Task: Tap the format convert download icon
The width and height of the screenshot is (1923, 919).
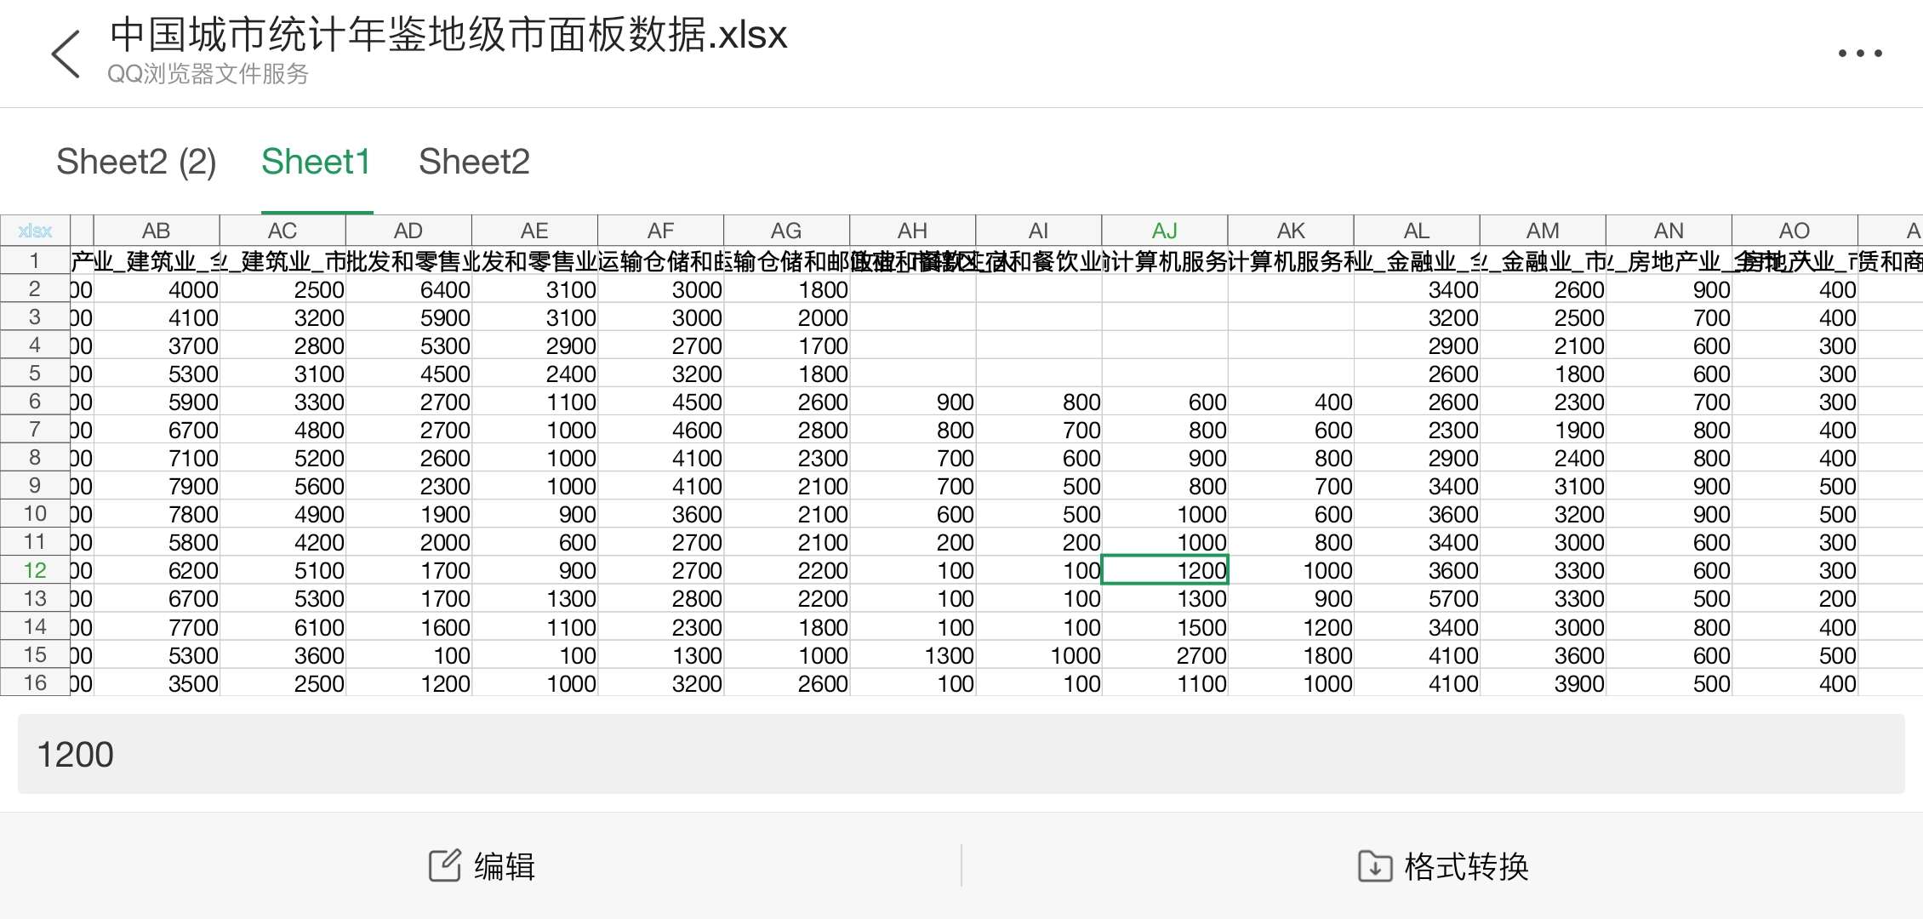Action: (1374, 866)
